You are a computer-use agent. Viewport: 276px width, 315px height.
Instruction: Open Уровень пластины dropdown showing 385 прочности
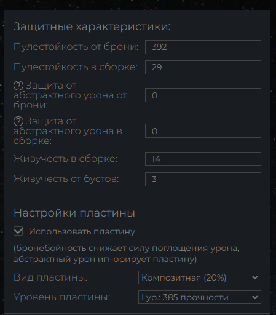click(x=200, y=297)
